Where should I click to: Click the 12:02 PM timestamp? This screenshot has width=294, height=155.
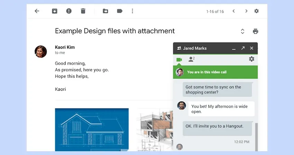coord(241,142)
